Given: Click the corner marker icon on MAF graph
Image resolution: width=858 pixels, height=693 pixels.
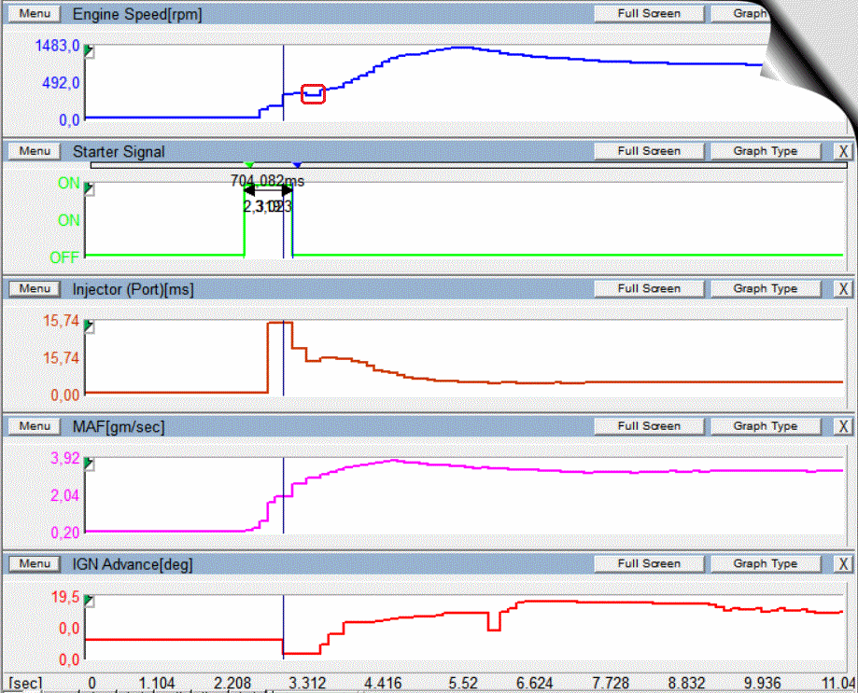Looking at the screenshot, I should (90, 463).
